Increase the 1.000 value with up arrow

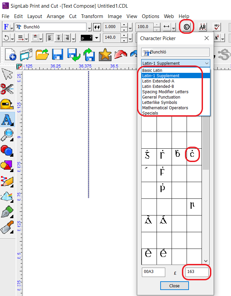pyautogui.click(x=124, y=25)
